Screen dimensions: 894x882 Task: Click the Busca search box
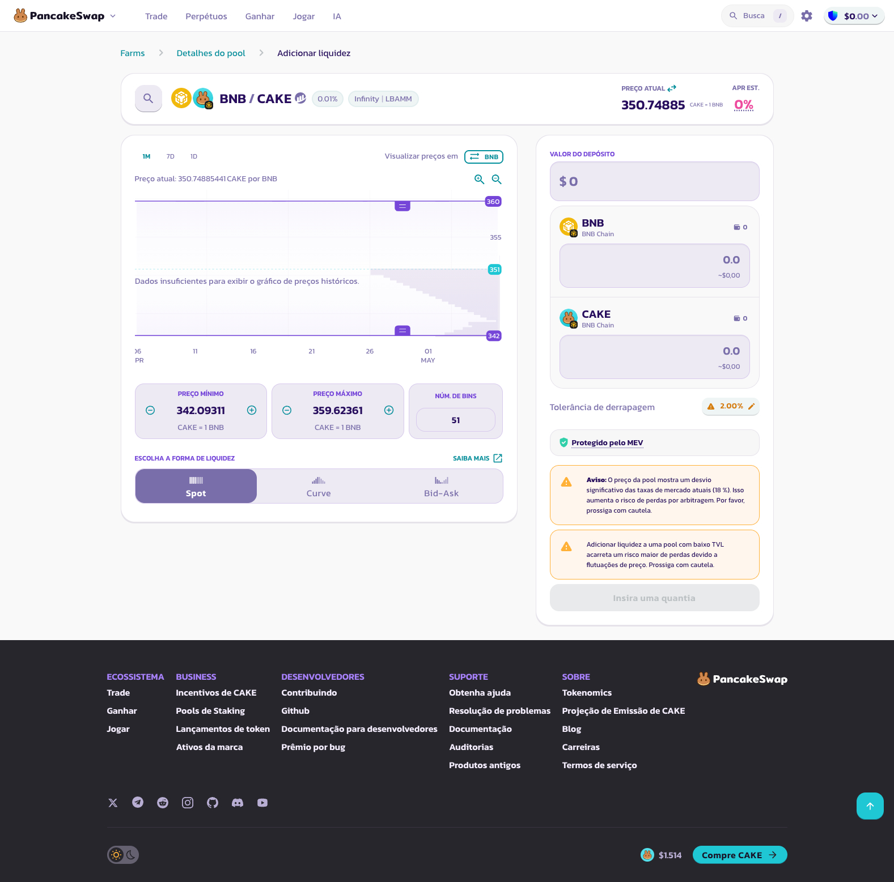[x=757, y=16]
